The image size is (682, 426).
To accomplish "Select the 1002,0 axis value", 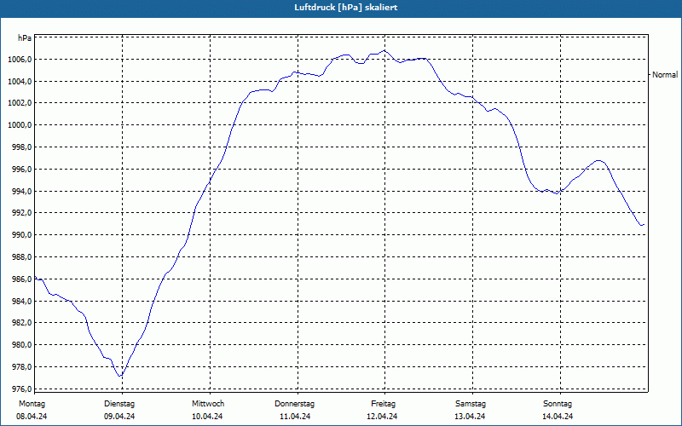I will (x=20, y=103).
